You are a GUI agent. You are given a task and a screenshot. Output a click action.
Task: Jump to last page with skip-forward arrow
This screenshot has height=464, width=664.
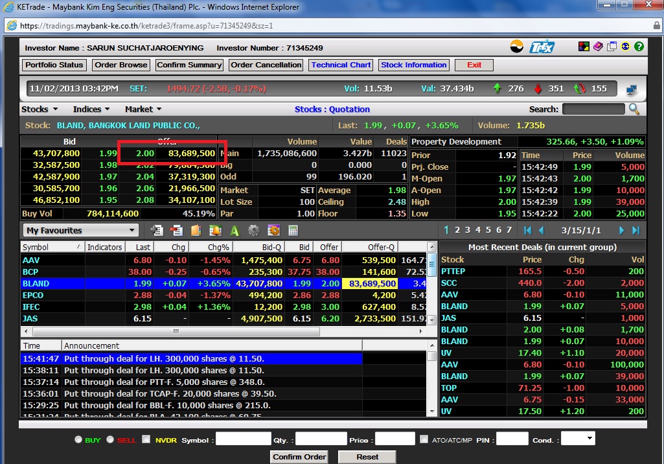point(635,230)
